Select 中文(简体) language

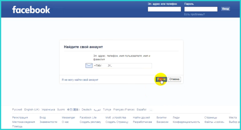pyautogui.click(x=73, y=109)
